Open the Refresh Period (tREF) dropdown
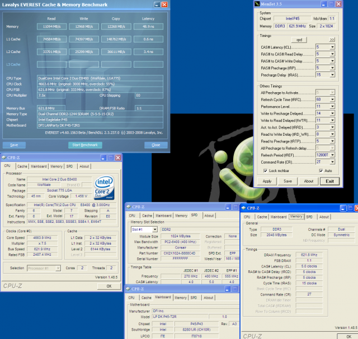Image resolution: width=358 pixels, height=339 pixels. click(332, 155)
